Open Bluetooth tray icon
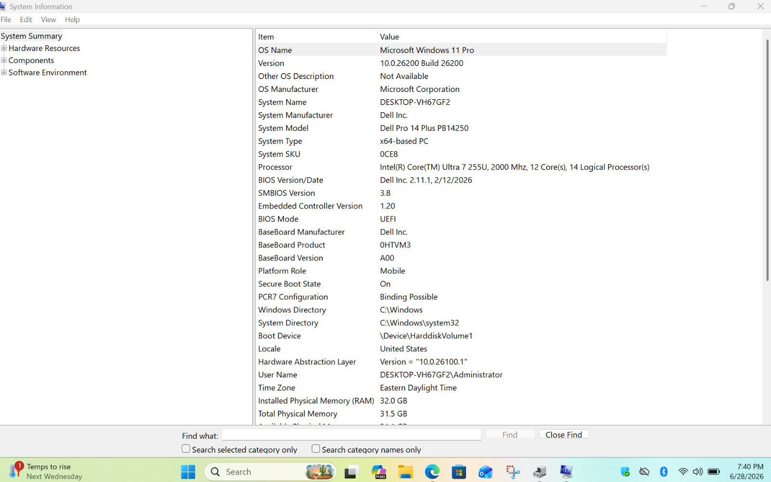 tap(664, 472)
